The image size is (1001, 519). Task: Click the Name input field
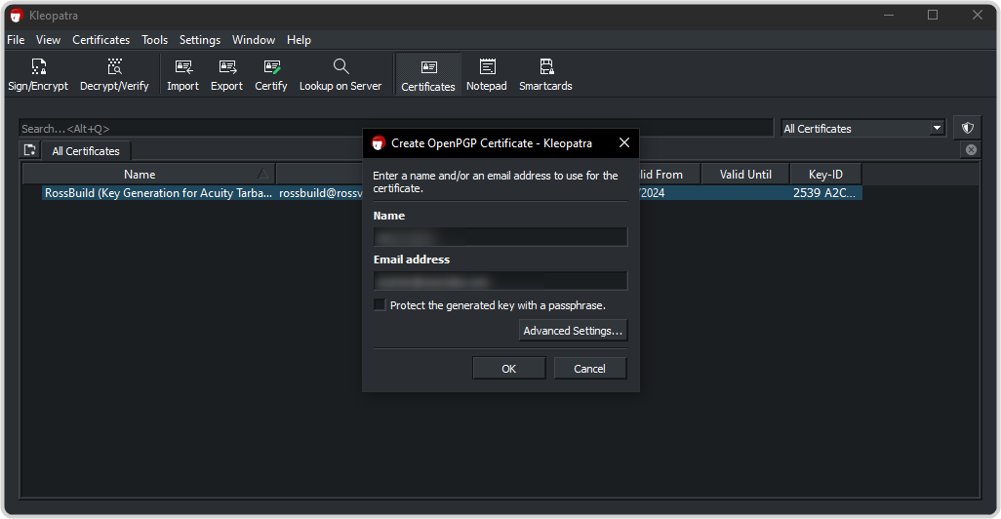pyautogui.click(x=500, y=237)
